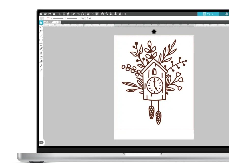Click the Zoom In magnifier icon
The width and height of the screenshot is (229, 168).
(103, 14)
